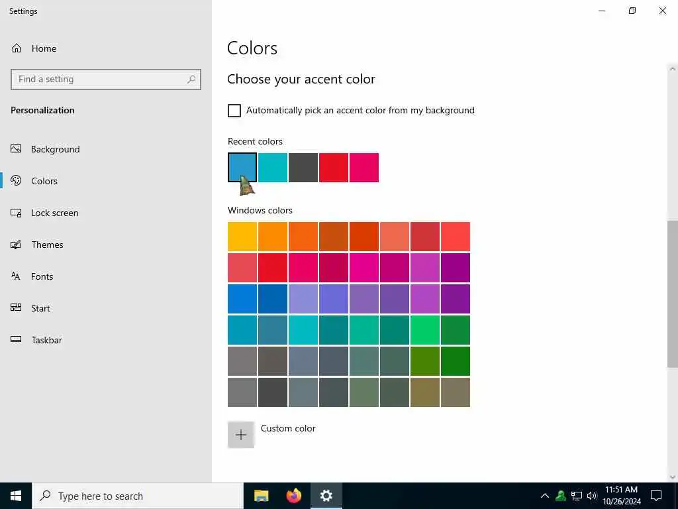Click the scrollbar up arrow

point(673,69)
